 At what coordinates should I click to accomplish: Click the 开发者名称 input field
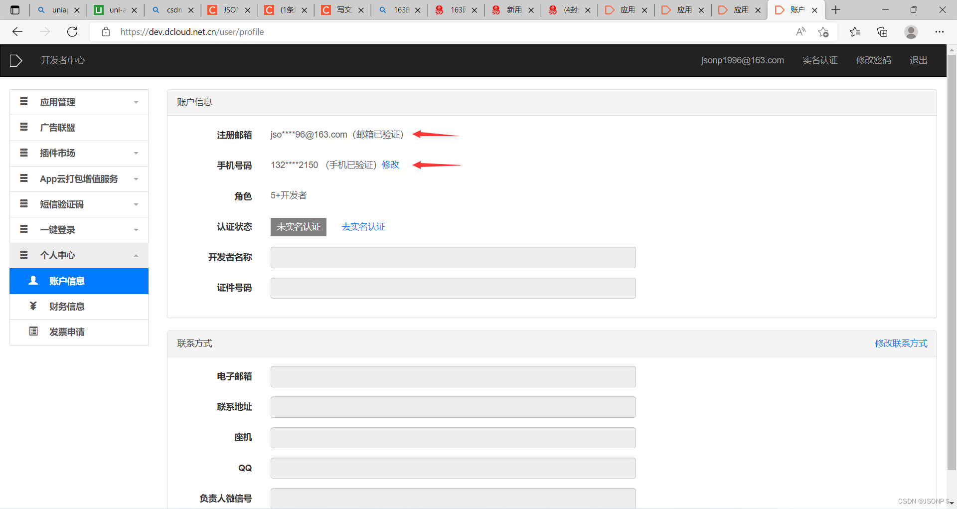tap(453, 258)
